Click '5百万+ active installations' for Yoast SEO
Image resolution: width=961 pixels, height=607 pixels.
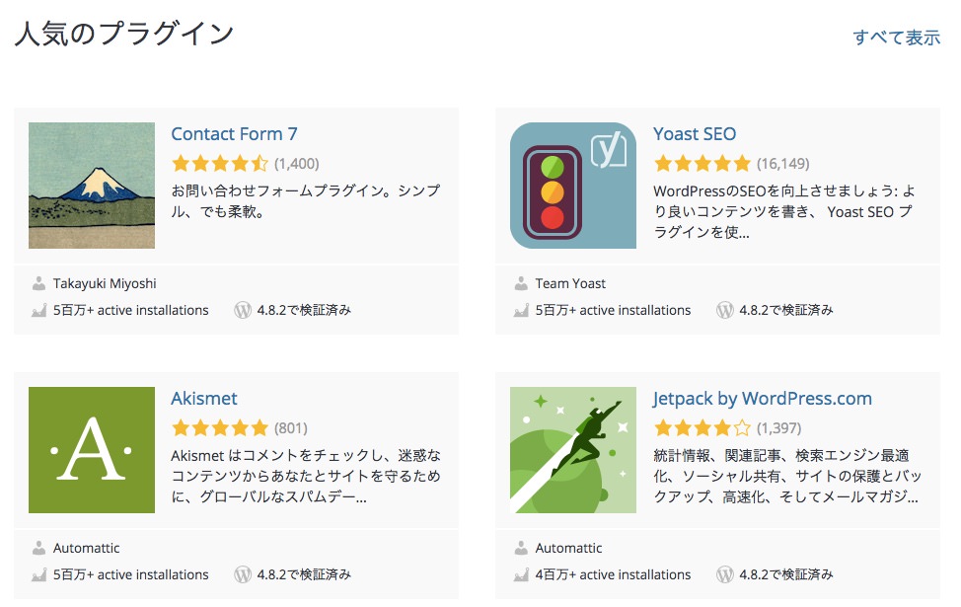613,310
